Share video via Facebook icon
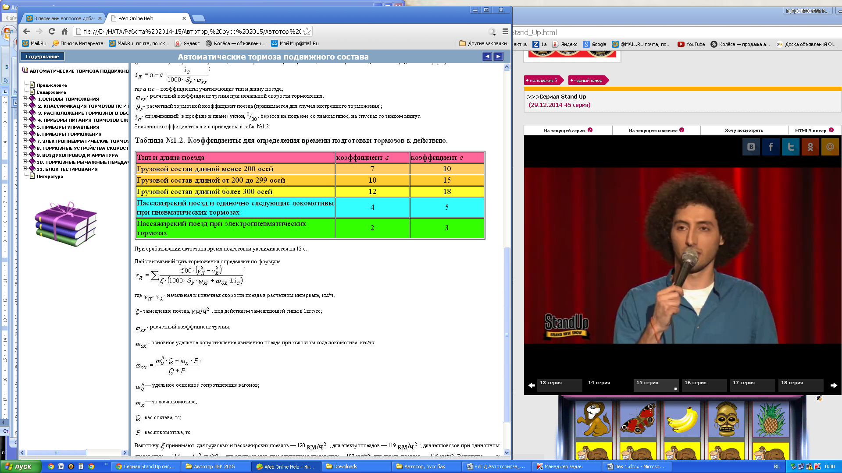The width and height of the screenshot is (842, 473). (x=771, y=147)
